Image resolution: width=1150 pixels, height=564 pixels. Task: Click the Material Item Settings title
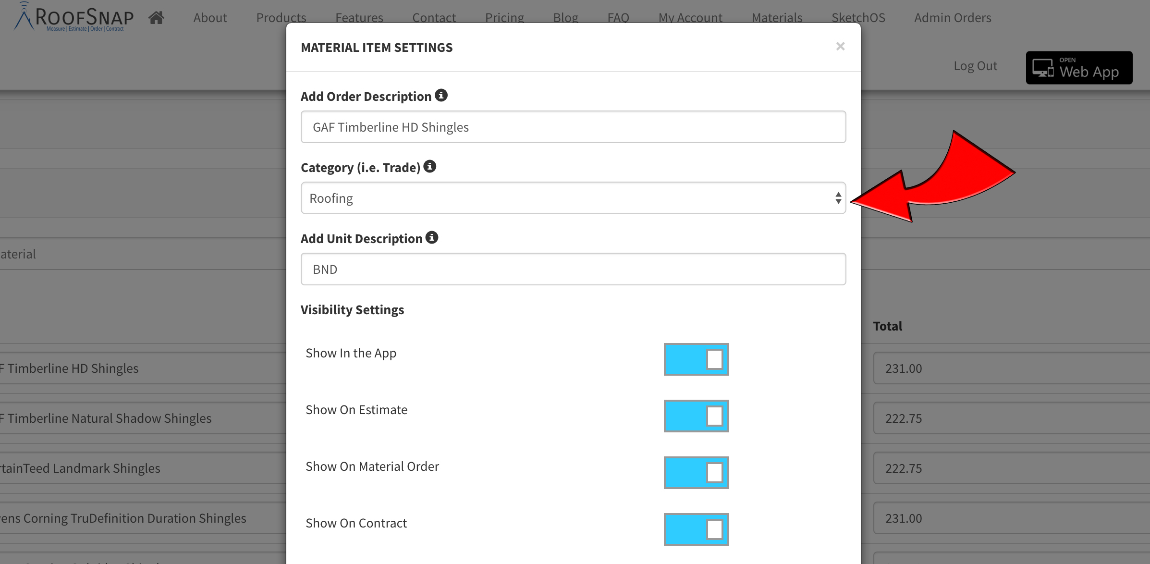point(377,48)
